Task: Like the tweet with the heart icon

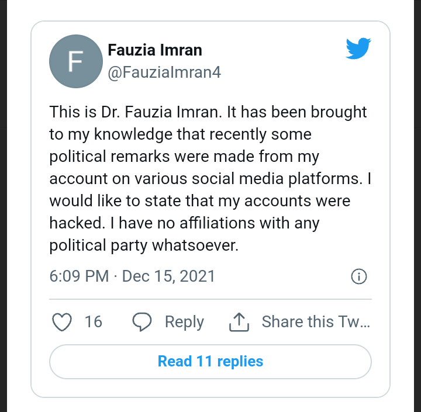Action: point(62,322)
